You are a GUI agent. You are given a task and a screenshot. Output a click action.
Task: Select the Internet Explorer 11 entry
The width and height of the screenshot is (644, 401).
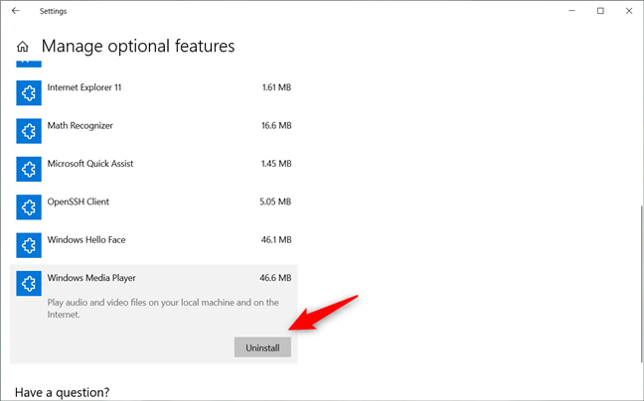pos(154,93)
